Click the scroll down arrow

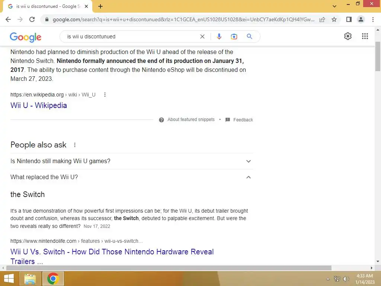point(378,262)
